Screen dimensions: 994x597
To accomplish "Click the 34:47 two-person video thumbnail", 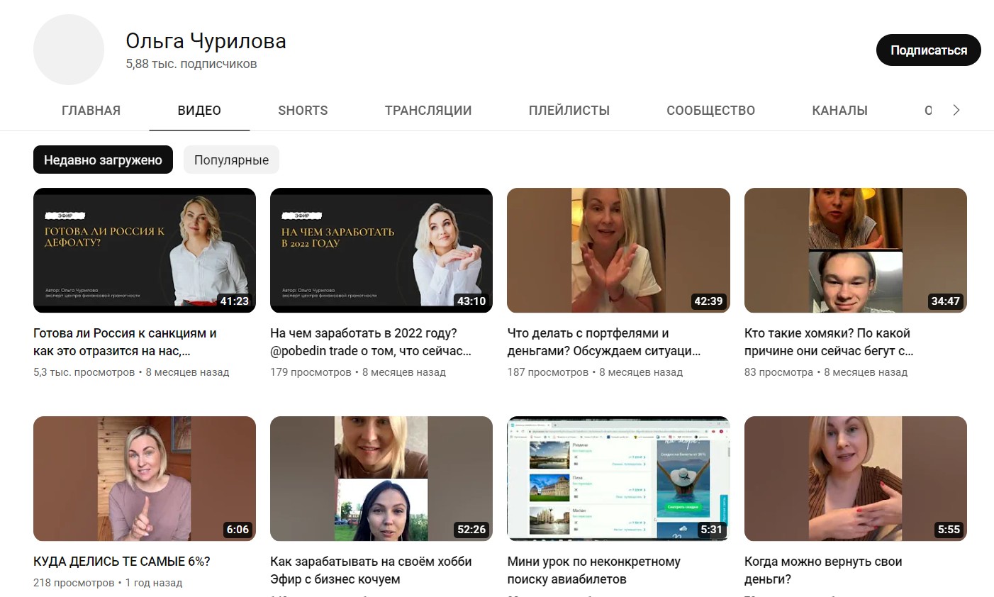I will 855,250.
